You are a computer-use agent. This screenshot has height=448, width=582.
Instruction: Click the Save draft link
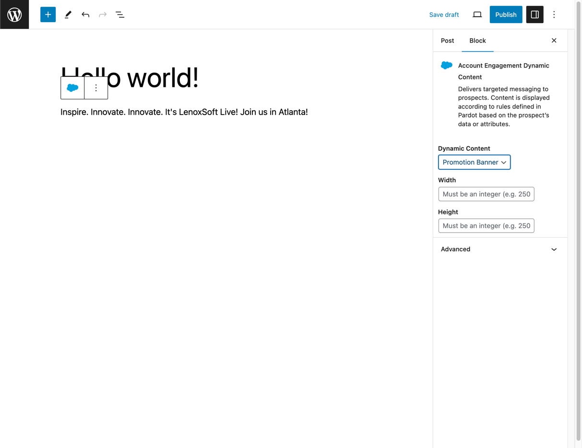tap(444, 14)
